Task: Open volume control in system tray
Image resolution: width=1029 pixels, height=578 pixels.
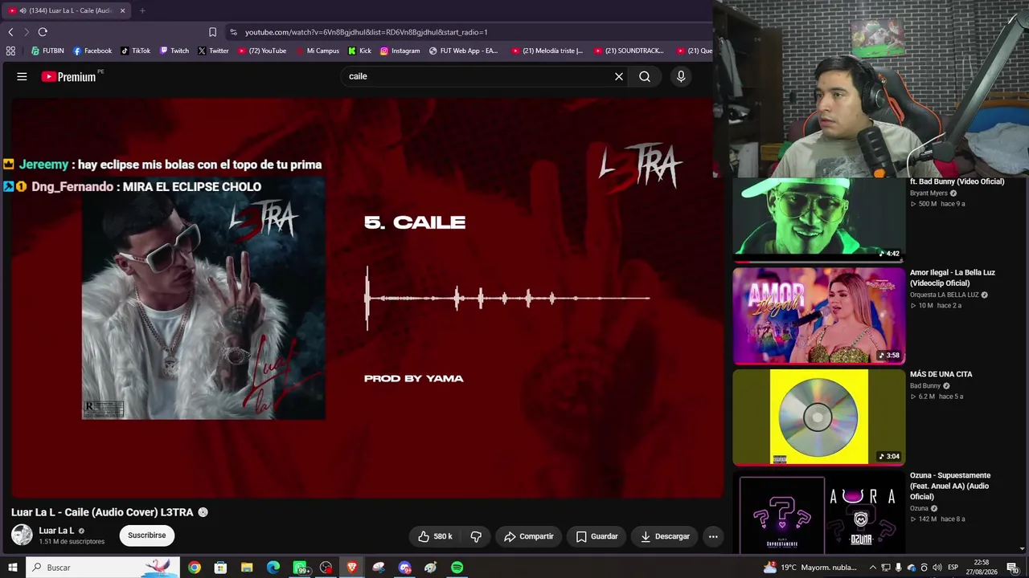Action: (937, 568)
